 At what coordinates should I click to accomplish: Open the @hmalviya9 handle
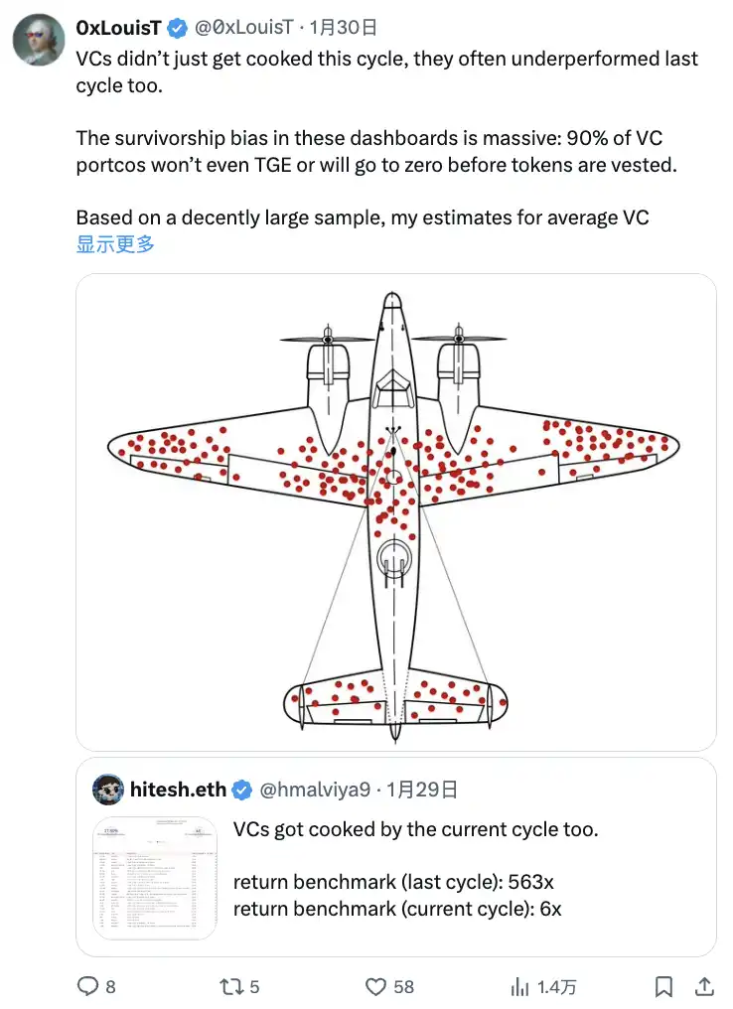click(314, 790)
